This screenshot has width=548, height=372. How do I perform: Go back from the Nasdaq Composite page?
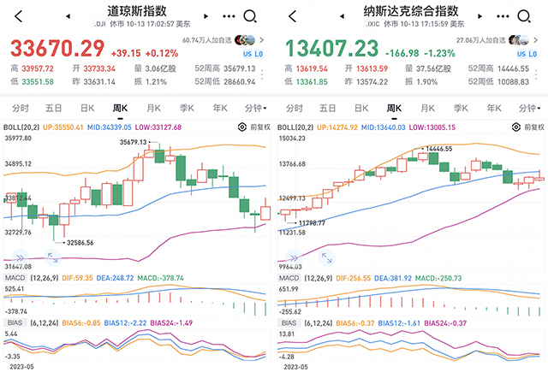point(293,16)
